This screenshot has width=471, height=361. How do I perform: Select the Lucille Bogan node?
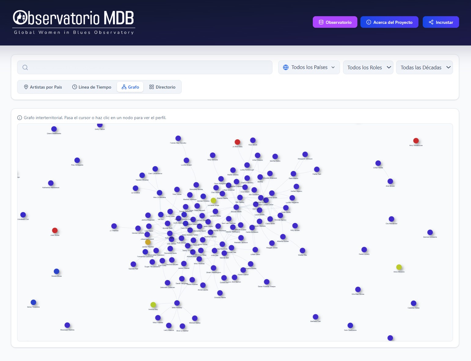186,160
